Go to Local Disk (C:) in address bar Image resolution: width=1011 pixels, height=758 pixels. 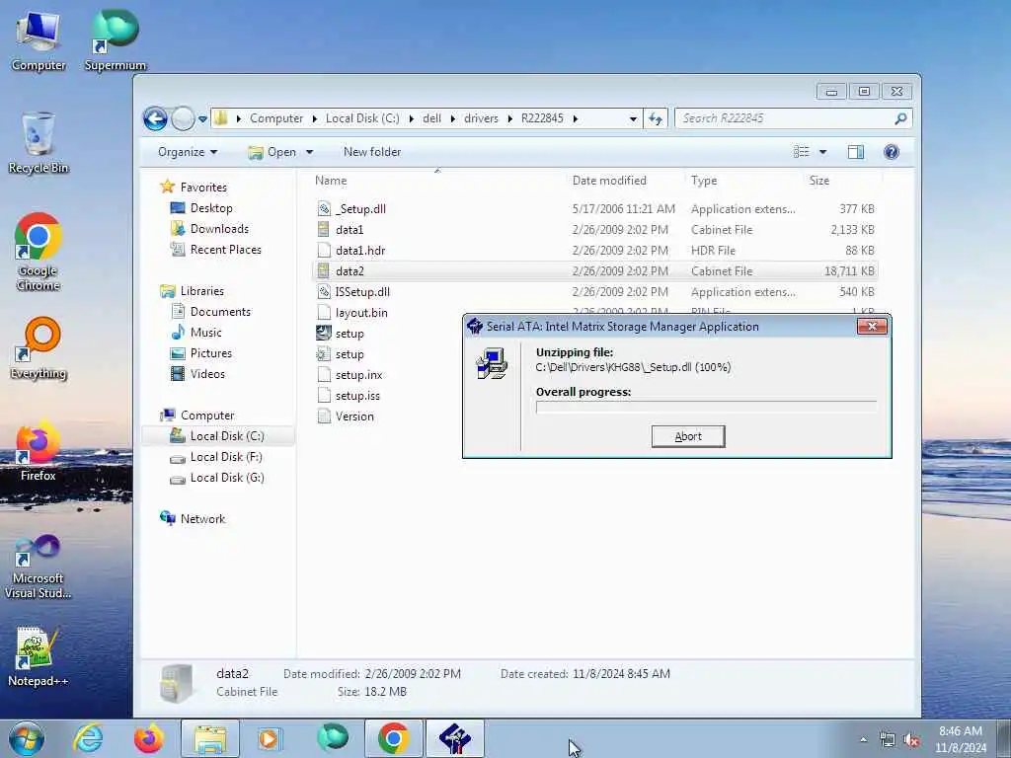(362, 118)
